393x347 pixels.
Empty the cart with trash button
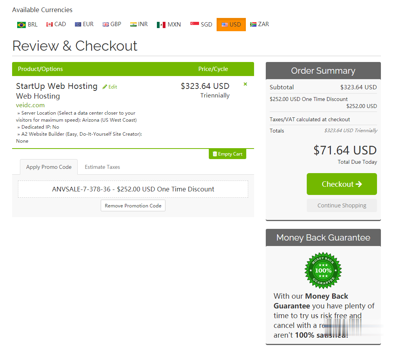227,154
